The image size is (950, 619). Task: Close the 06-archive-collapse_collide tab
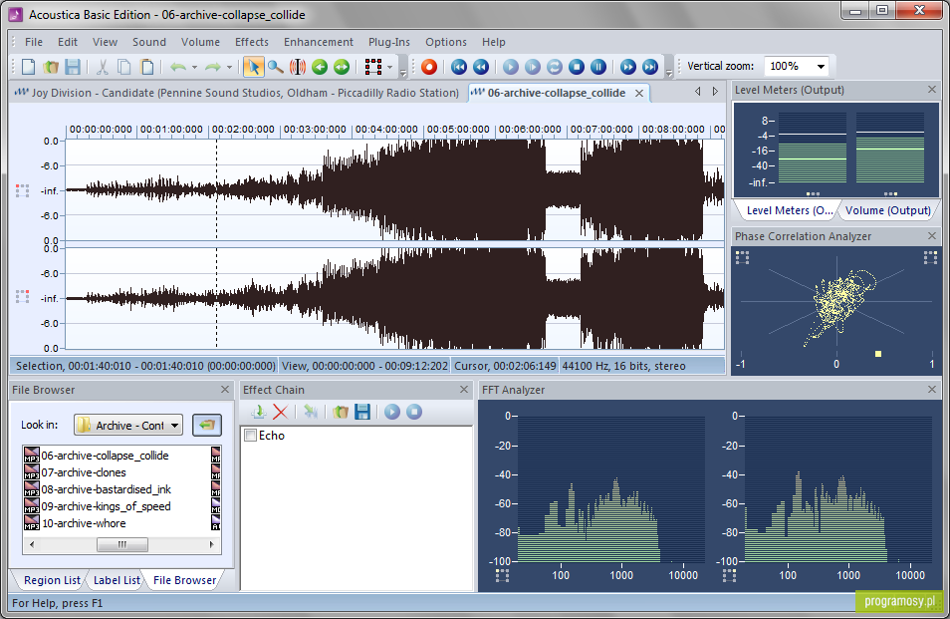tap(639, 93)
